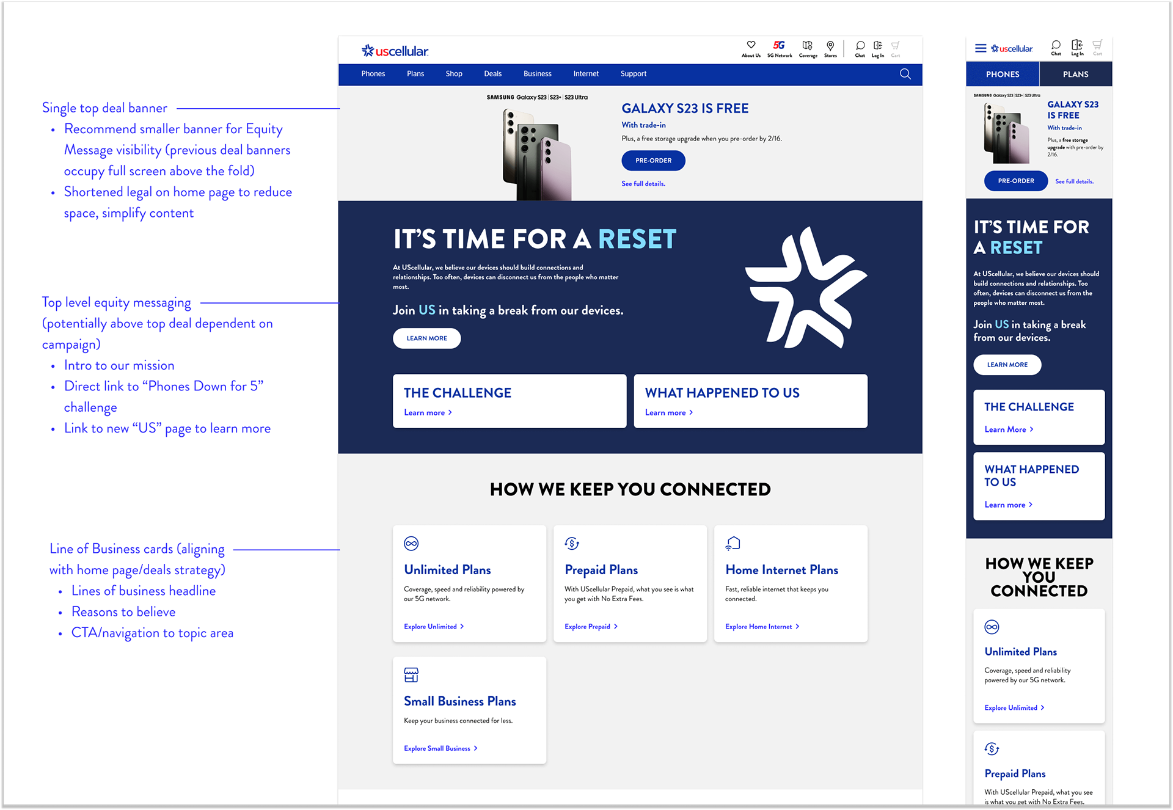Click desktop LEARN MORE button

click(x=426, y=338)
